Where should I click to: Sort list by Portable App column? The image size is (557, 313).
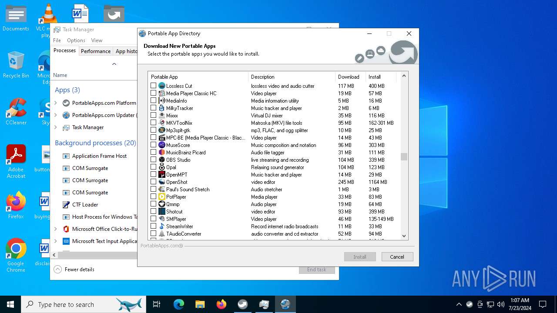[x=198, y=77]
